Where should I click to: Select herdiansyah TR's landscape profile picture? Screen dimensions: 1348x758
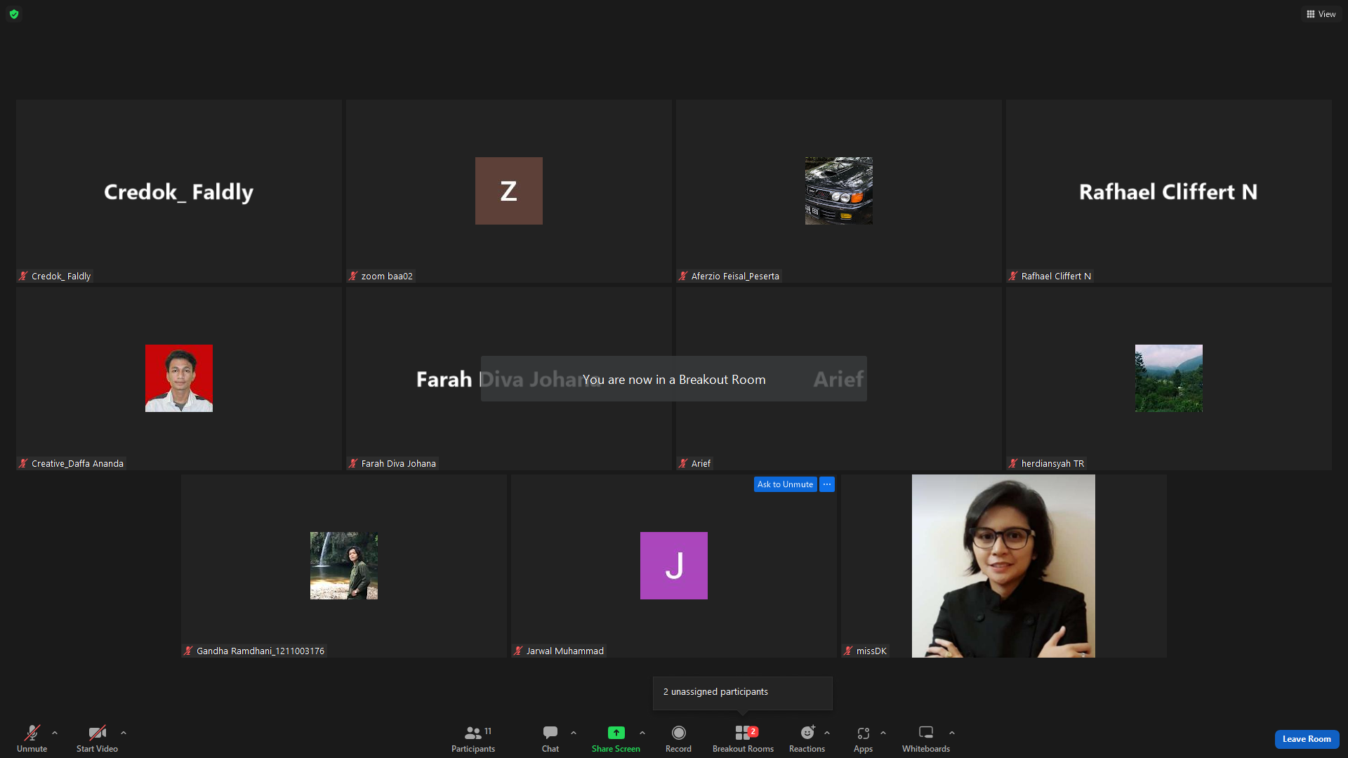(1169, 378)
